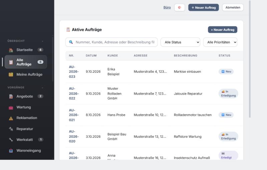Click the Abmelden button

pos(233,8)
